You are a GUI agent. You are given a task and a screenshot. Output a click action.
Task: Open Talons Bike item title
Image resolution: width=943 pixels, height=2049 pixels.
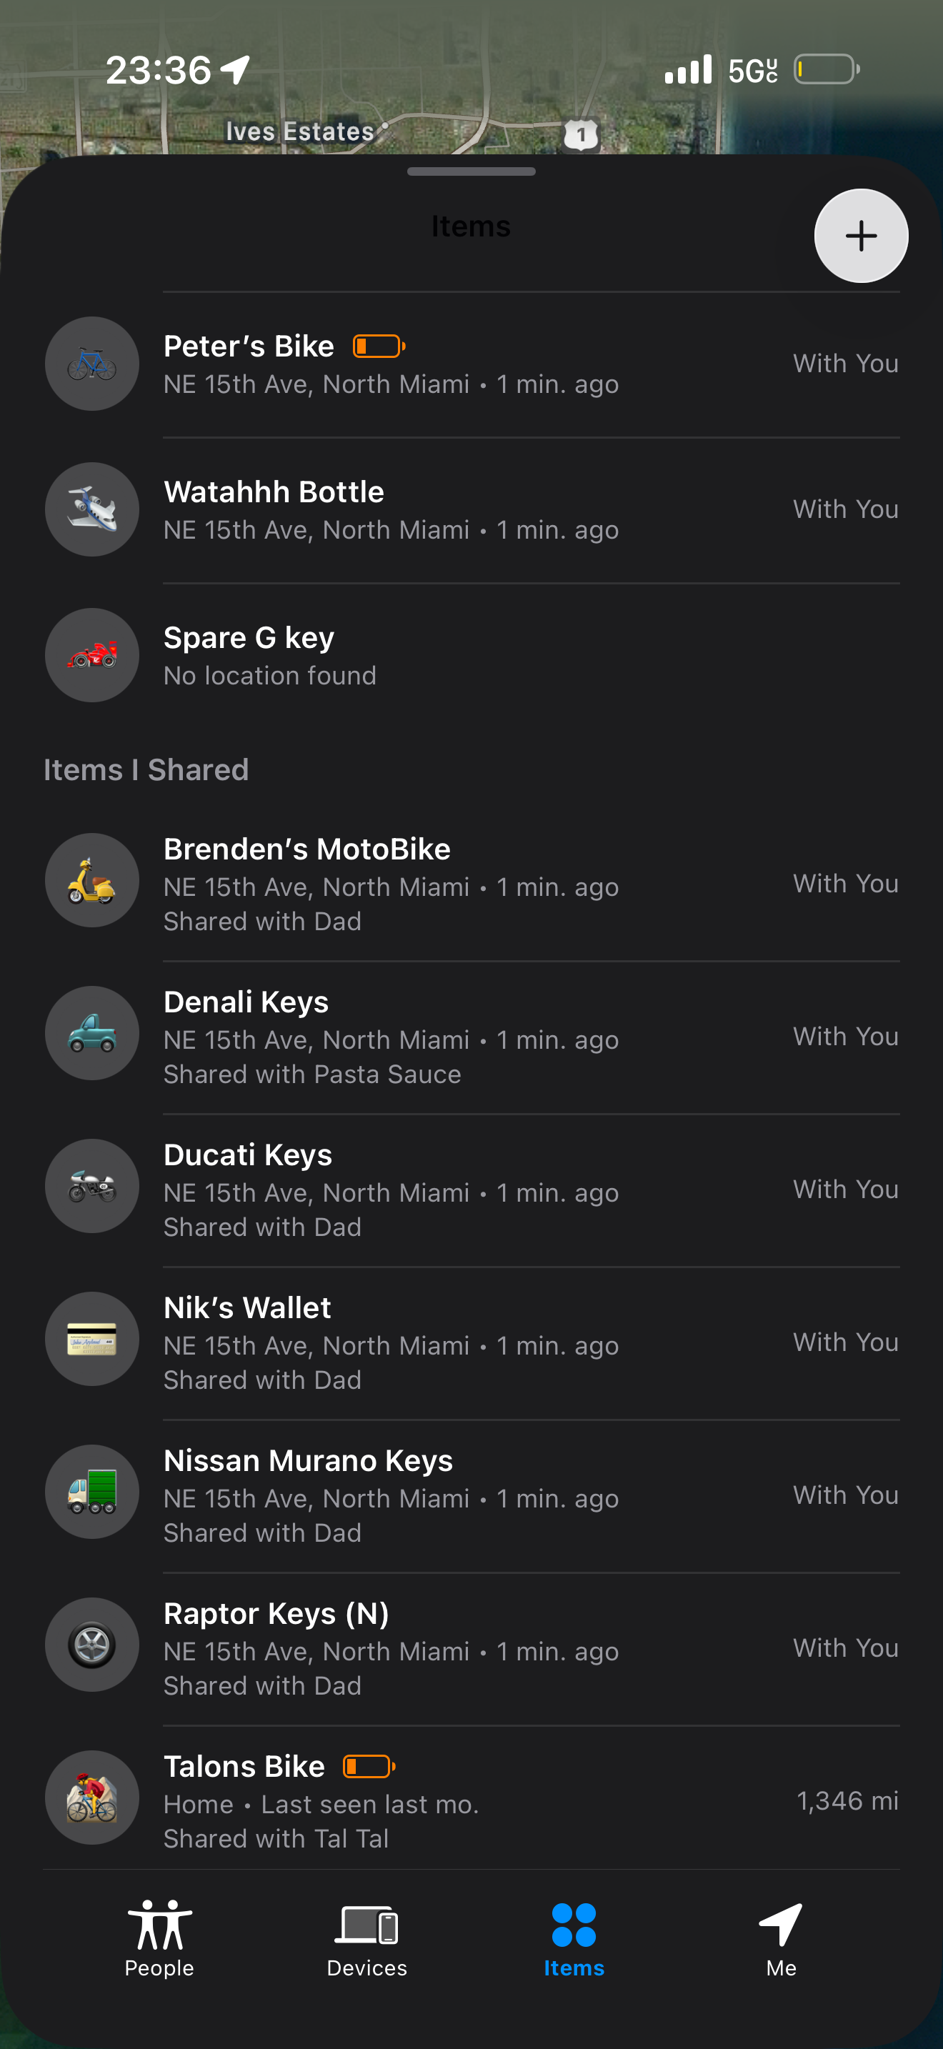[244, 1766]
